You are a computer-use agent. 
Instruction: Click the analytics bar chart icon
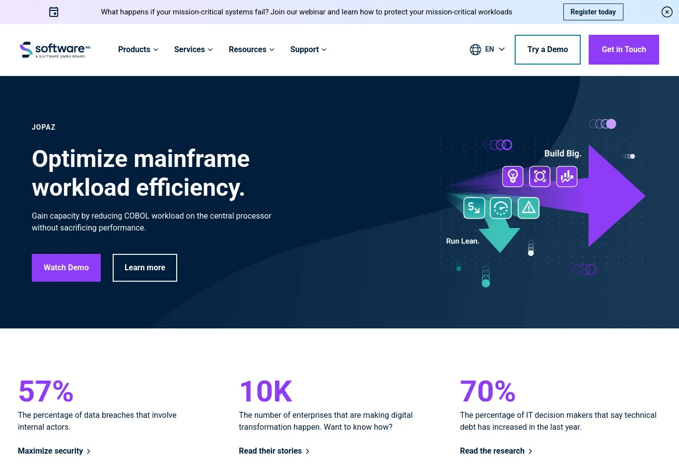567,176
